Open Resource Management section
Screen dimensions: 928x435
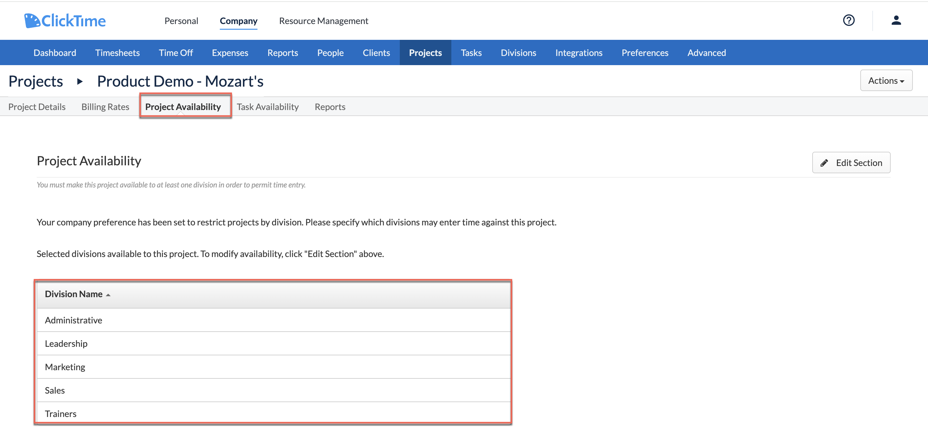click(x=324, y=21)
